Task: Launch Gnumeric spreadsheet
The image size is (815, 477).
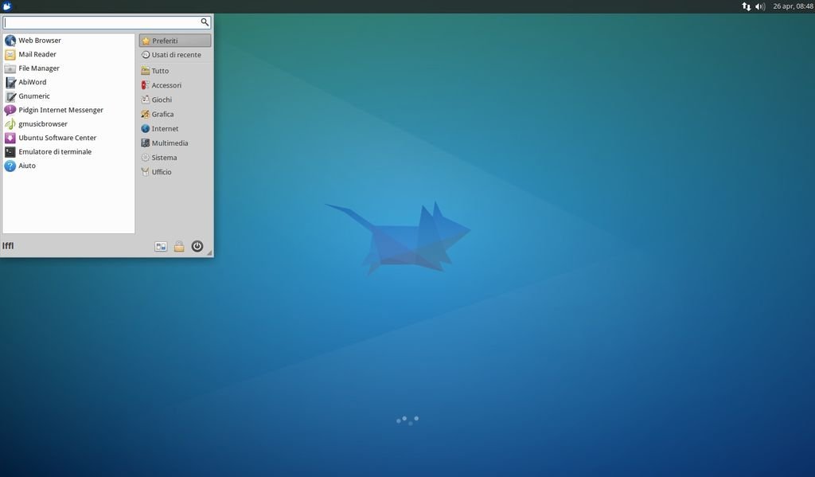Action: point(33,96)
